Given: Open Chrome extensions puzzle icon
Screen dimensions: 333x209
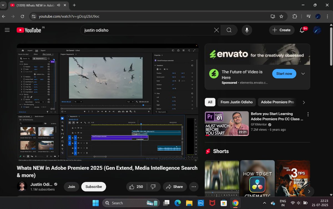Looking at the screenshot, I should 295,16.
